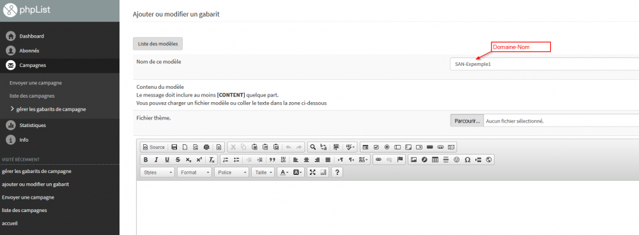
Task: Insert a Smiley emoticon
Action: point(456,160)
